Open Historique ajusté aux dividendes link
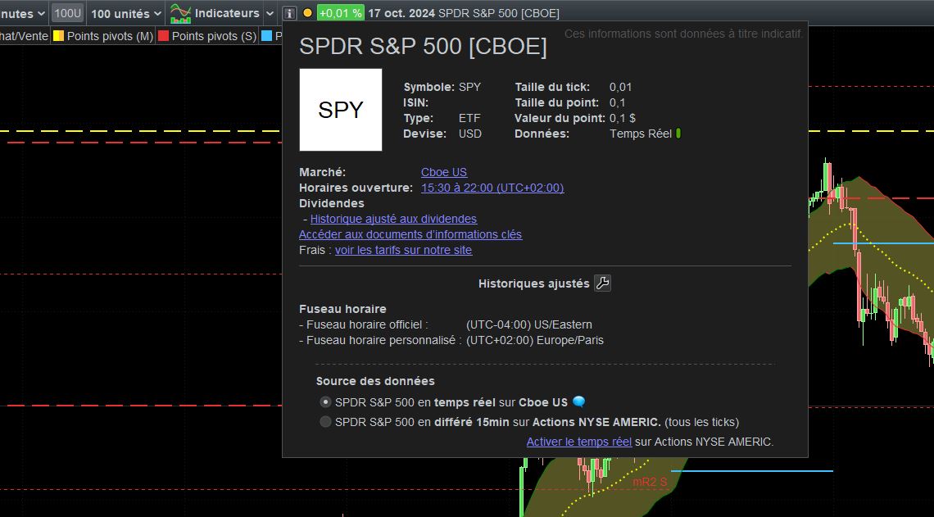 pyautogui.click(x=394, y=220)
